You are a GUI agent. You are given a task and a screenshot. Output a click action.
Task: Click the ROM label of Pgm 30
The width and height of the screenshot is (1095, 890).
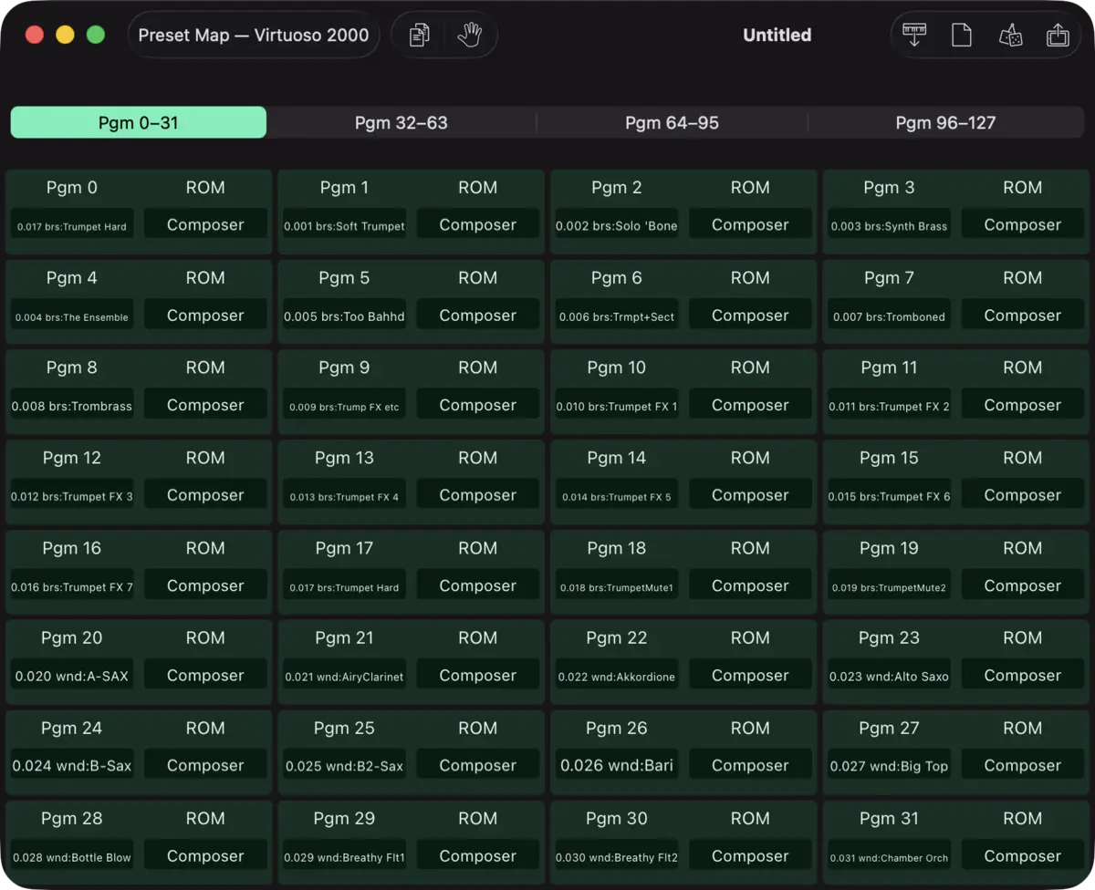point(750,818)
